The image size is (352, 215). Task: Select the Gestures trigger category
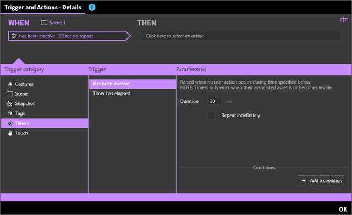[45, 84]
